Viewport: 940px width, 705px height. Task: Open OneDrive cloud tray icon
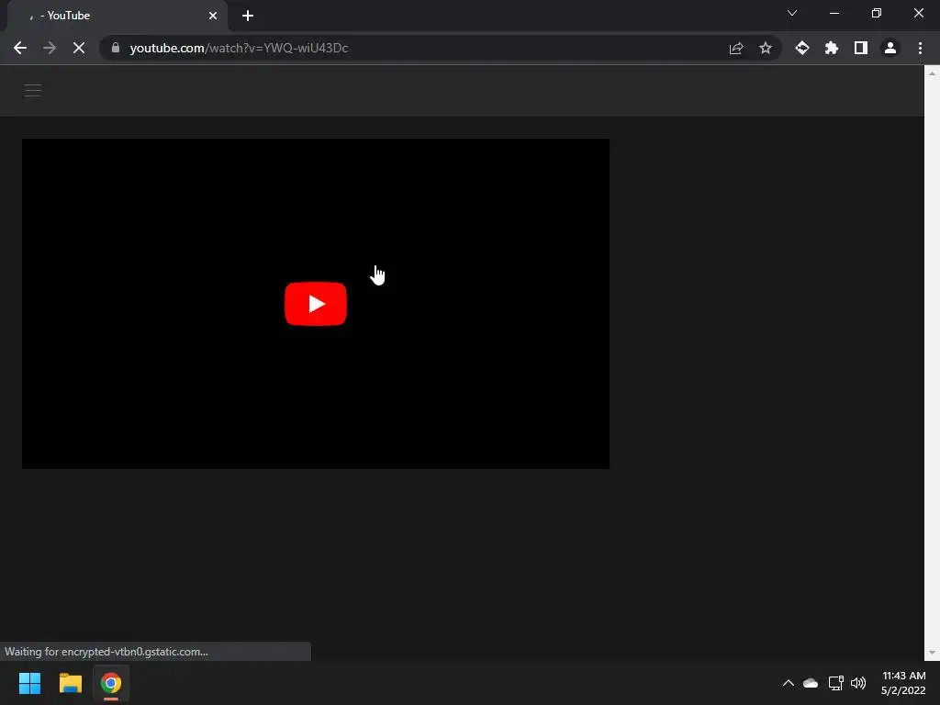point(811,683)
